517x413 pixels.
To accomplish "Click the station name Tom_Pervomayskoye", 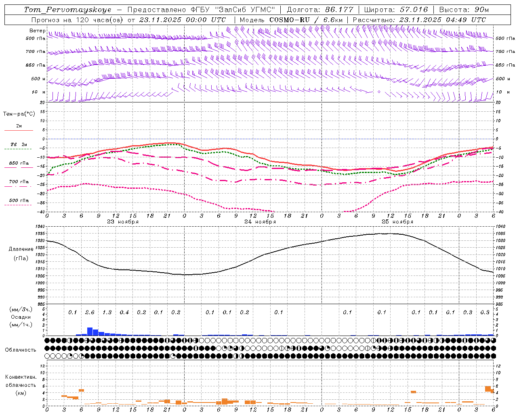I will [x=67, y=10].
